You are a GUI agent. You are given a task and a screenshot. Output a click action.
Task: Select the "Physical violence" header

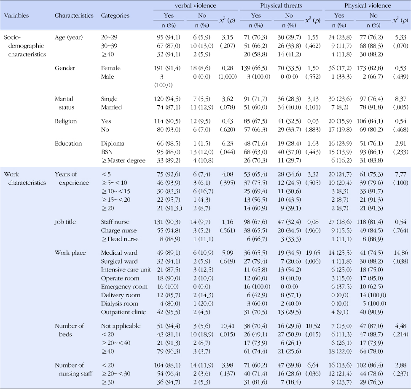point(368,5)
